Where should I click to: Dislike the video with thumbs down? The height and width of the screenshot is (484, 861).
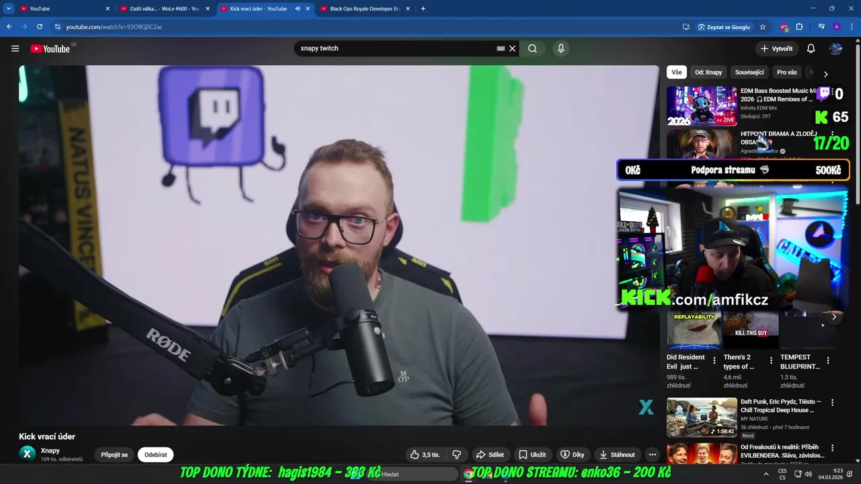[457, 455]
